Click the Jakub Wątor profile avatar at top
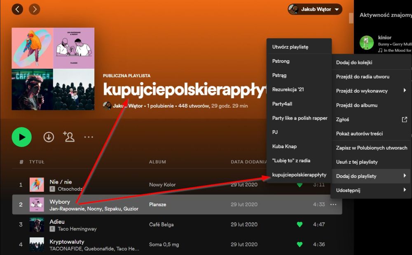Viewport: 412px width, 255px height. click(293, 9)
